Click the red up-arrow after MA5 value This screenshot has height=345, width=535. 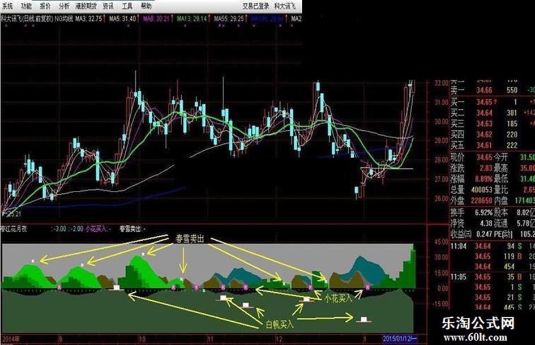coord(138,19)
